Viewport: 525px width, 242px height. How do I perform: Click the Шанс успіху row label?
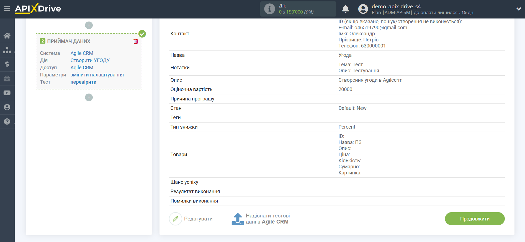click(x=184, y=182)
